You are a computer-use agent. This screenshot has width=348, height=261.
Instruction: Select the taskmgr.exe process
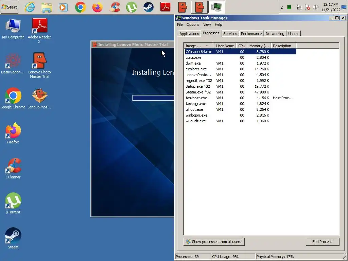coord(241,104)
